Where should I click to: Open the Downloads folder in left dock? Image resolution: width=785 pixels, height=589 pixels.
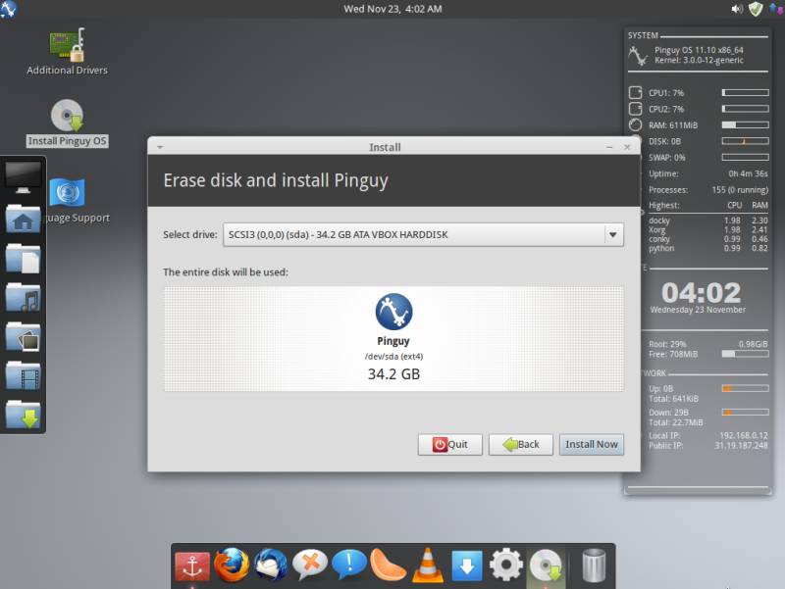(23, 415)
